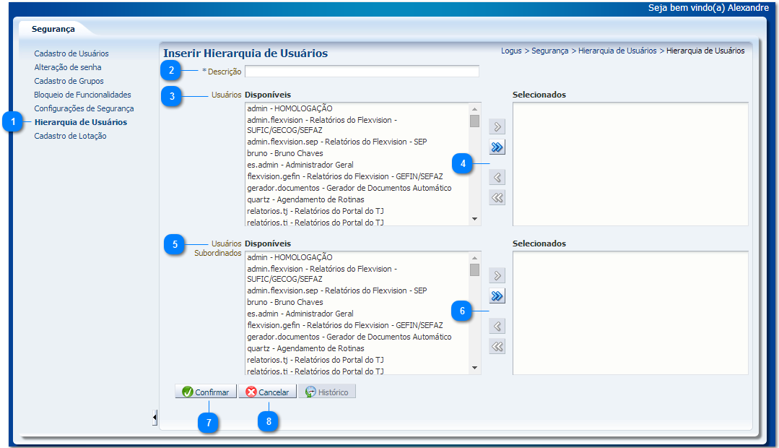Collapse the left navigation panel splitter
This screenshot has width=779, height=448.
click(155, 418)
